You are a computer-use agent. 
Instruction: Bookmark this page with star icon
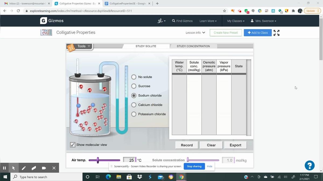[x=224, y=11]
